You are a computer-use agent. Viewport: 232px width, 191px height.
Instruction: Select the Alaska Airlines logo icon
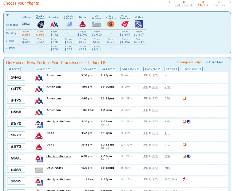(x=40, y=24)
